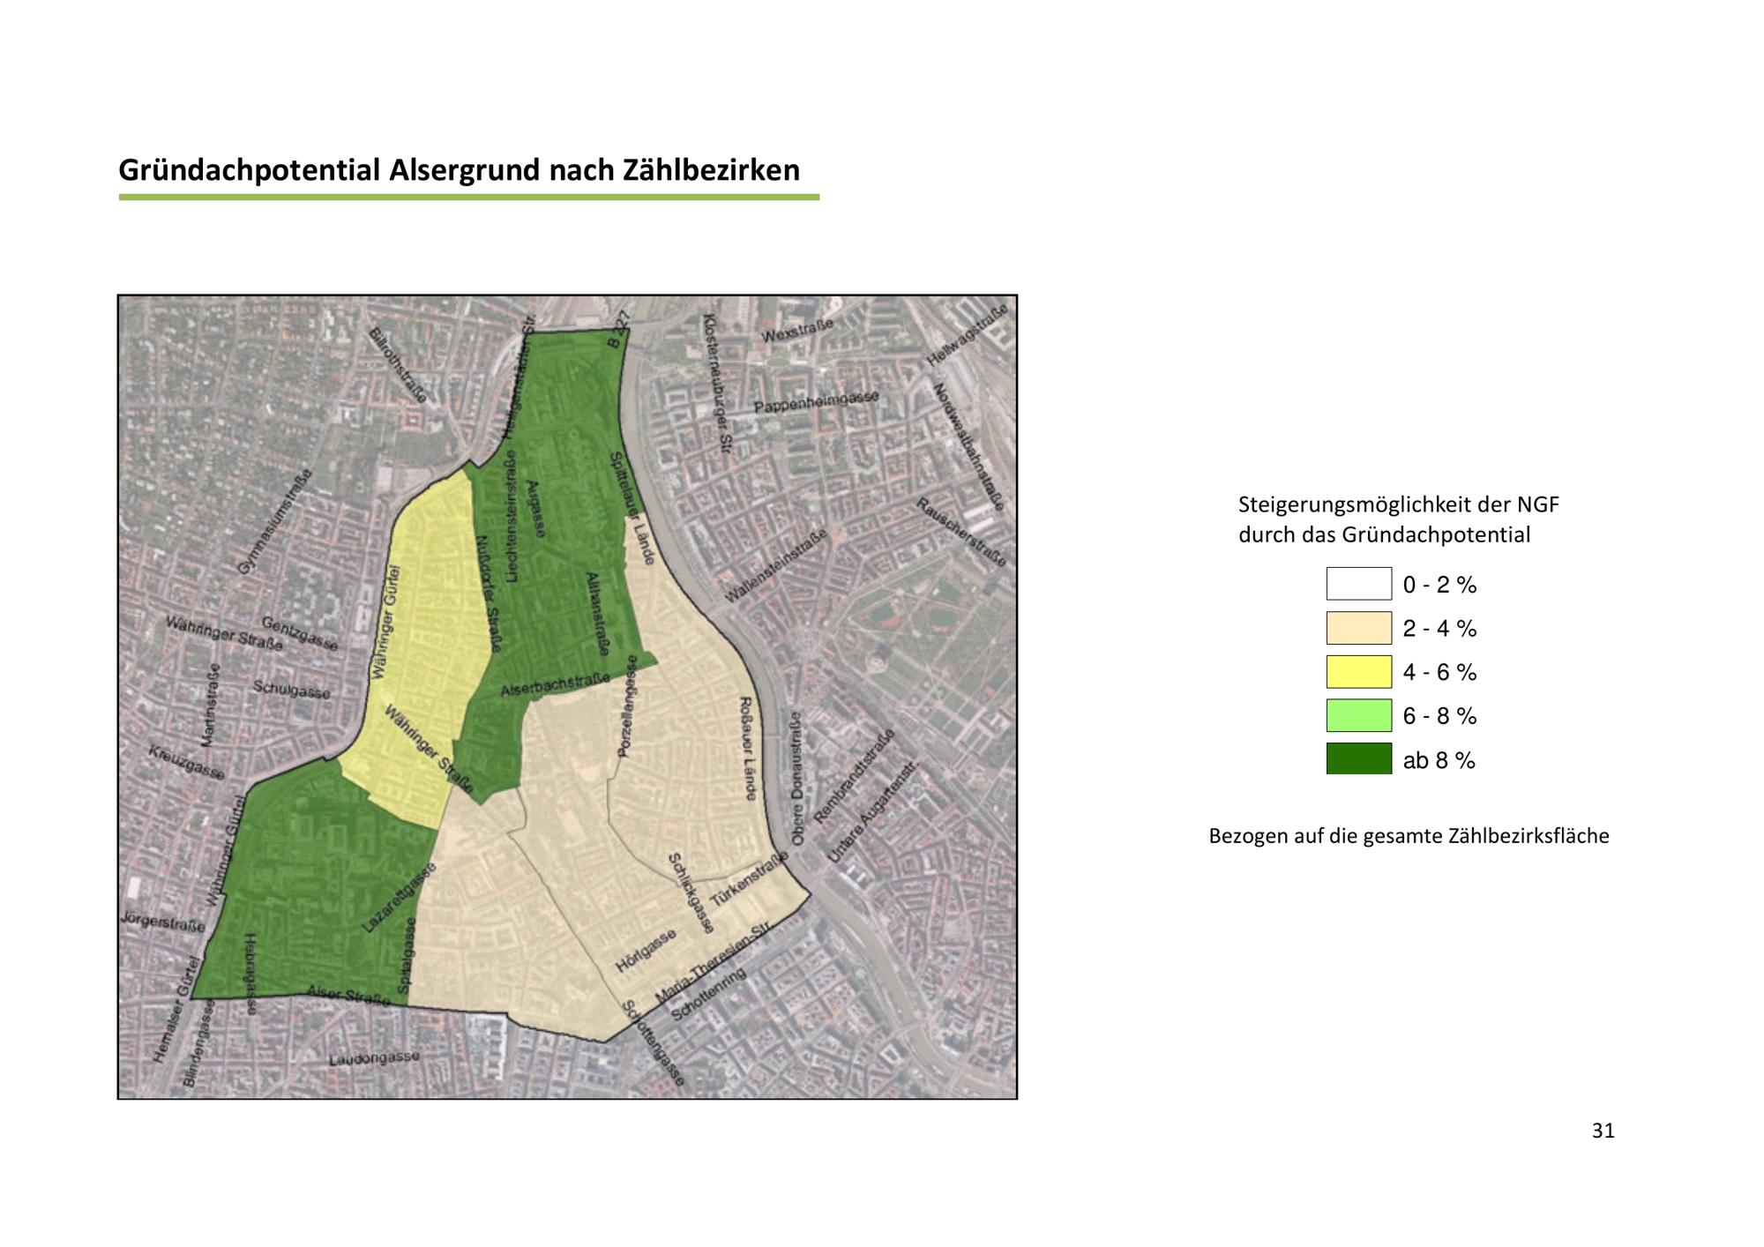Click the yellow 4 - 6 % legend swatch
This screenshot has height=1247, width=1764.
click(1358, 672)
